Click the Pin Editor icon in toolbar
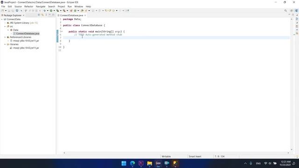The image size is (299, 168). [128, 11]
